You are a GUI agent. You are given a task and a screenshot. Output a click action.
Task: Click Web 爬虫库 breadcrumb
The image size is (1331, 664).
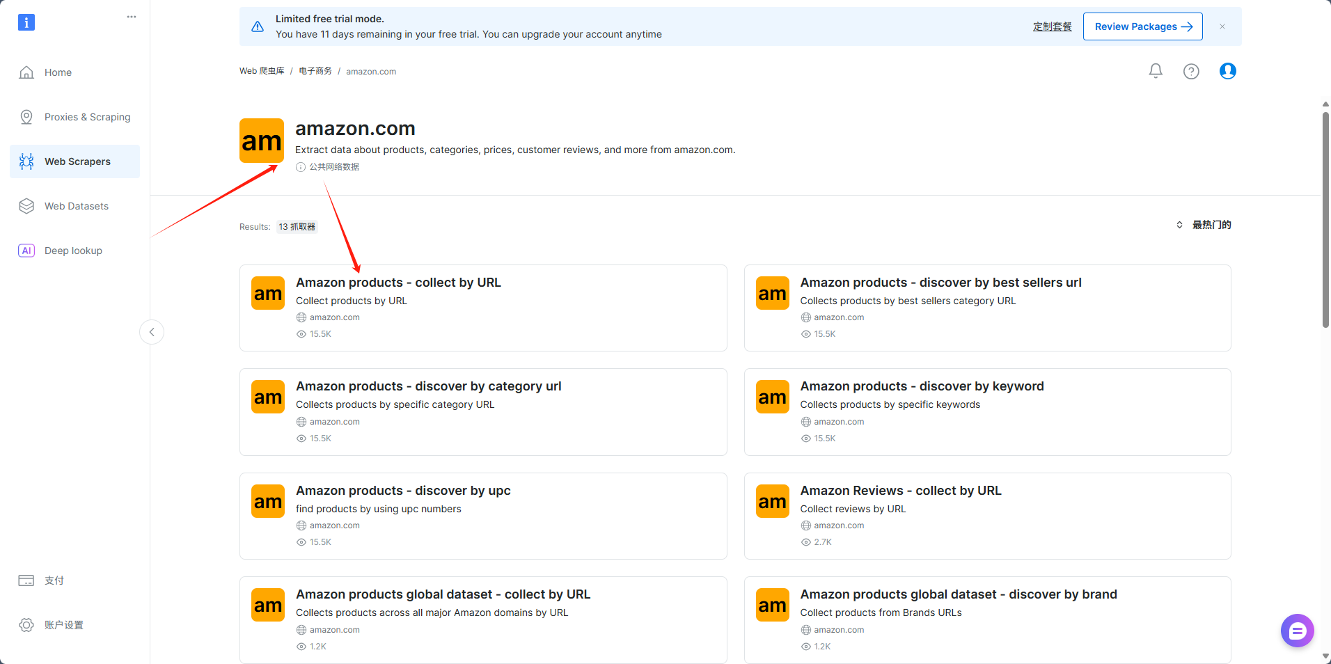pos(262,71)
